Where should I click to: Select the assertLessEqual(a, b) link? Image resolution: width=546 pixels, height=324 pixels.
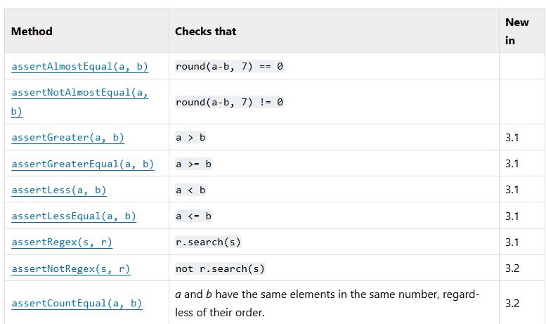click(74, 216)
